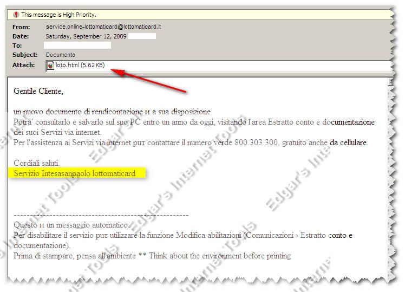Screen dimensions: 405x292
Task: Open the loto.html (5.62 KB) attachment name
Action: 80,66
